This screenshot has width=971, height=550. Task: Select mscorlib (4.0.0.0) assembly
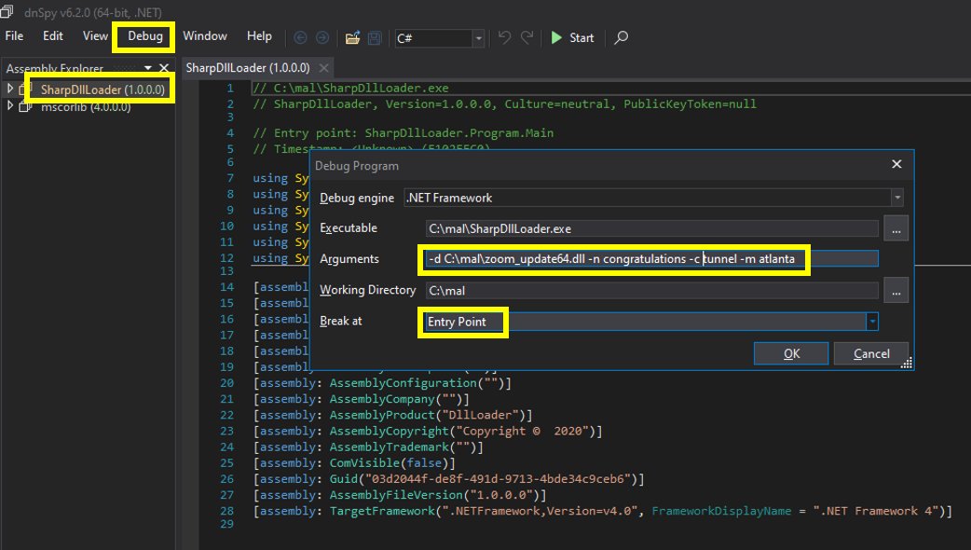coord(86,106)
